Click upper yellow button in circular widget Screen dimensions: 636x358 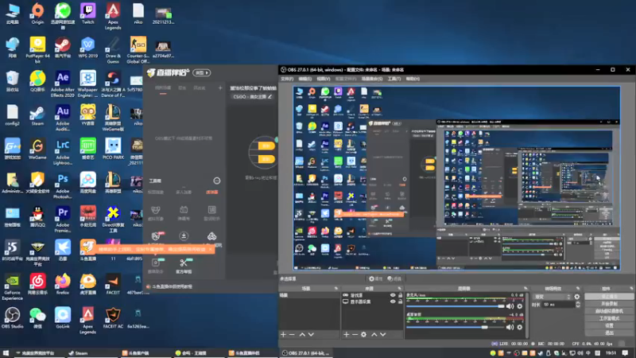click(266, 146)
